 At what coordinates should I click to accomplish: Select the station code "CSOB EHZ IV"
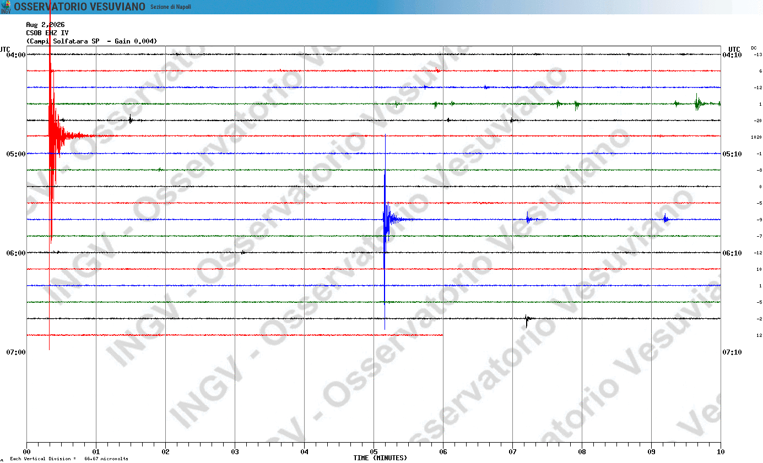[x=47, y=33]
